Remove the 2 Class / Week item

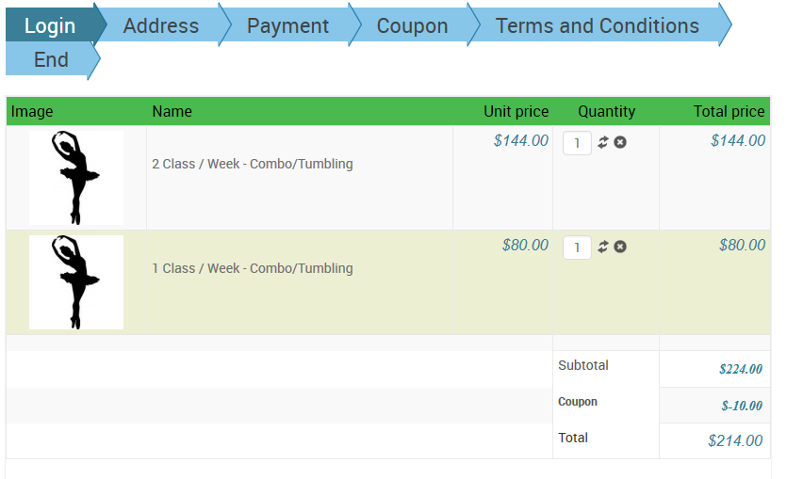pos(620,142)
